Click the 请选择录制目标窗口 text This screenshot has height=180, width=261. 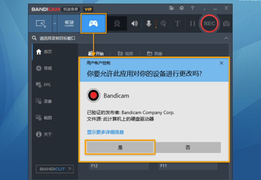coord(57,38)
